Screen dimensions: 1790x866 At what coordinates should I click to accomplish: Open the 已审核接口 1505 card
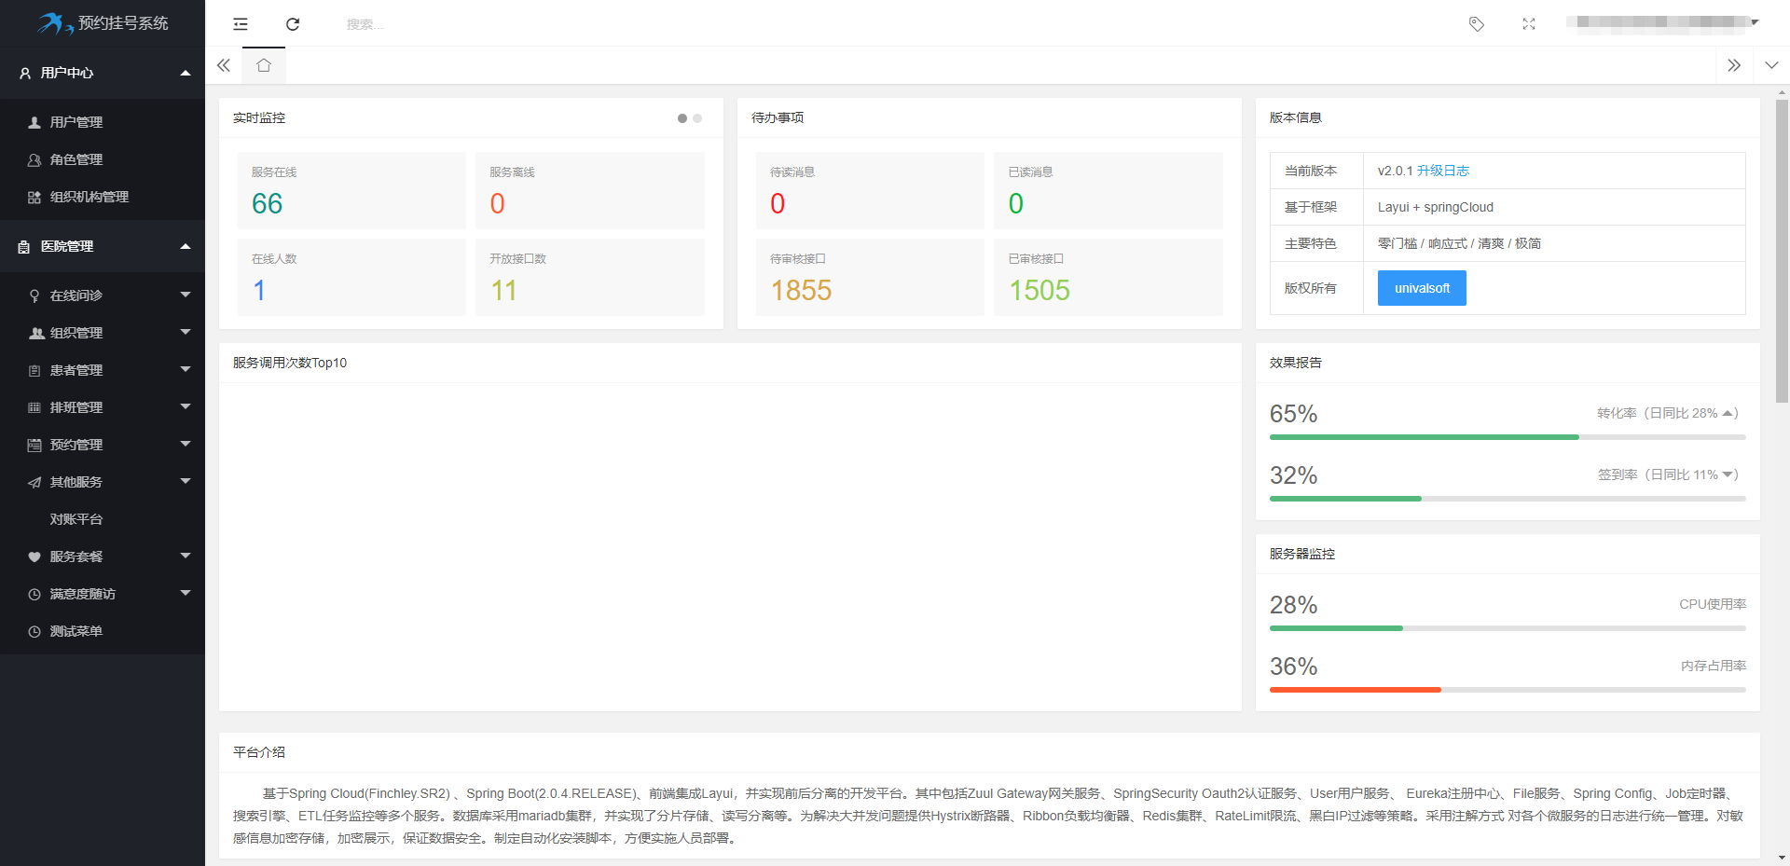click(x=1108, y=277)
